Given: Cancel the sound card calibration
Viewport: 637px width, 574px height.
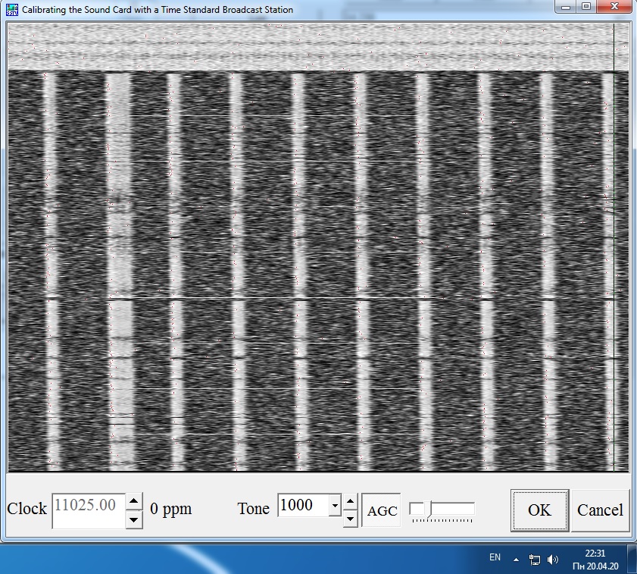Looking at the screenshot, I should pyautogui.click(x=600, y=510).
